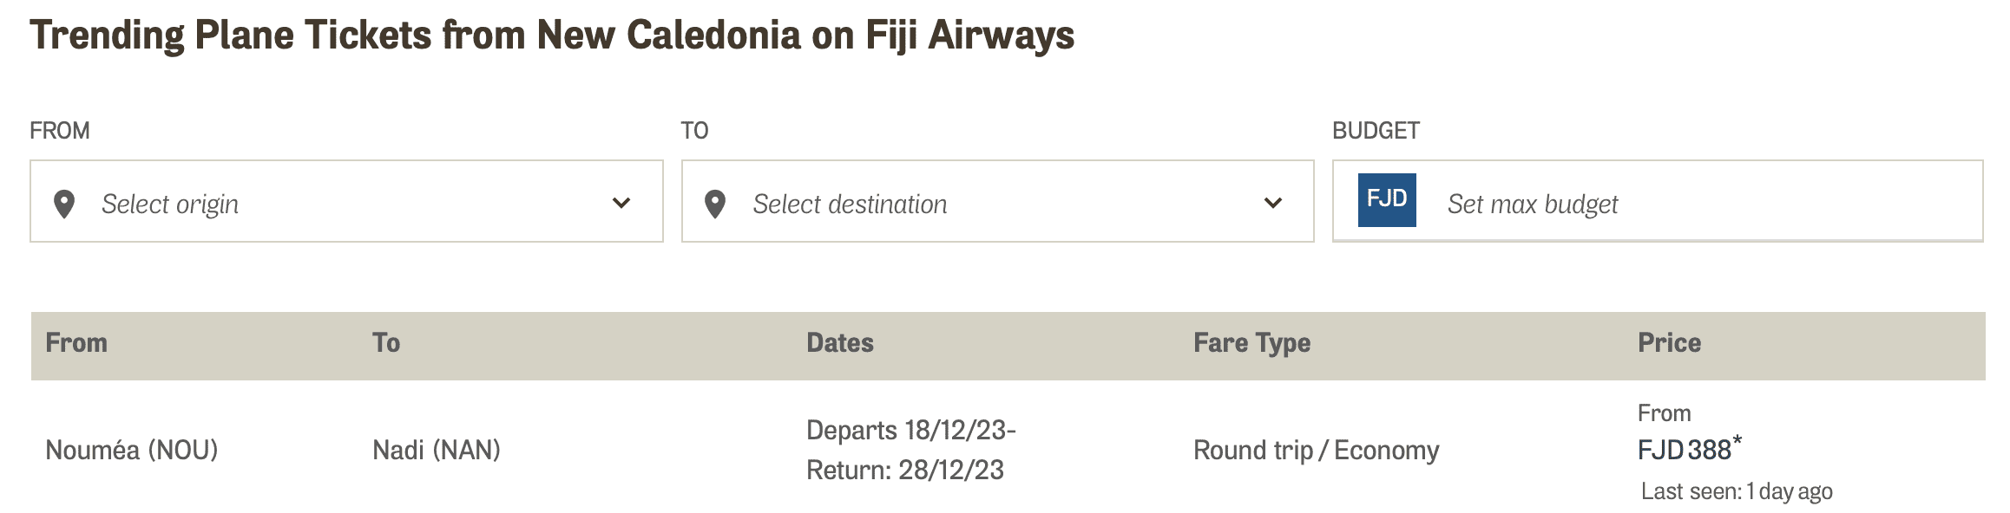The width and height of the screenshot is (2010, 513).
Task: Sort by the From column header
Action: [x=76, y=343]
